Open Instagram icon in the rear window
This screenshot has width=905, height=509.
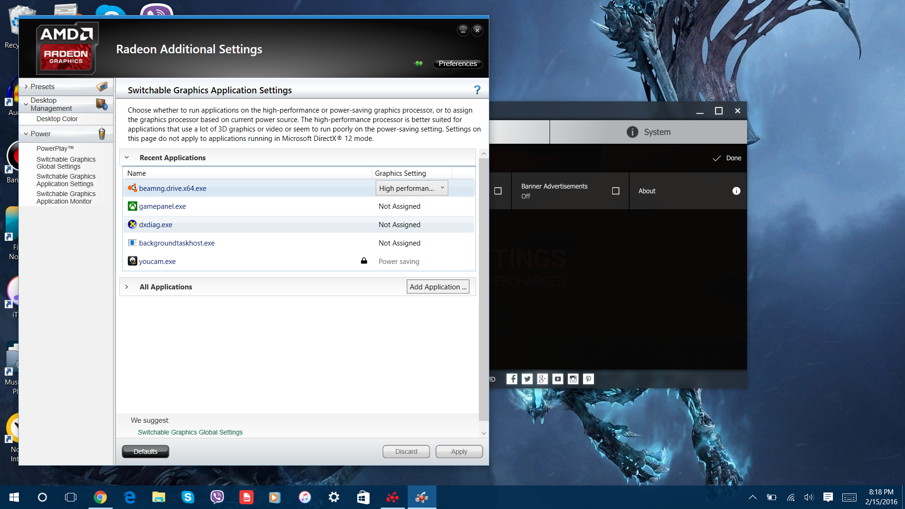point(573,379)
